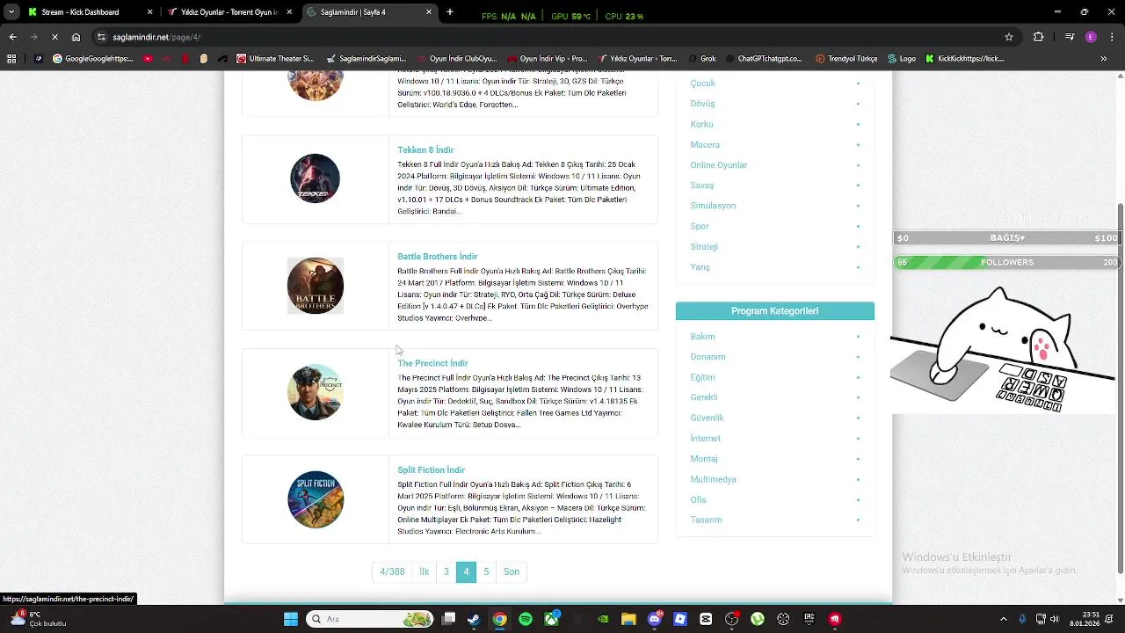Screen dimensions: 1125x633
Task: Open the Donanım program category
Action: pyautogui.click(x=708, y=357)
